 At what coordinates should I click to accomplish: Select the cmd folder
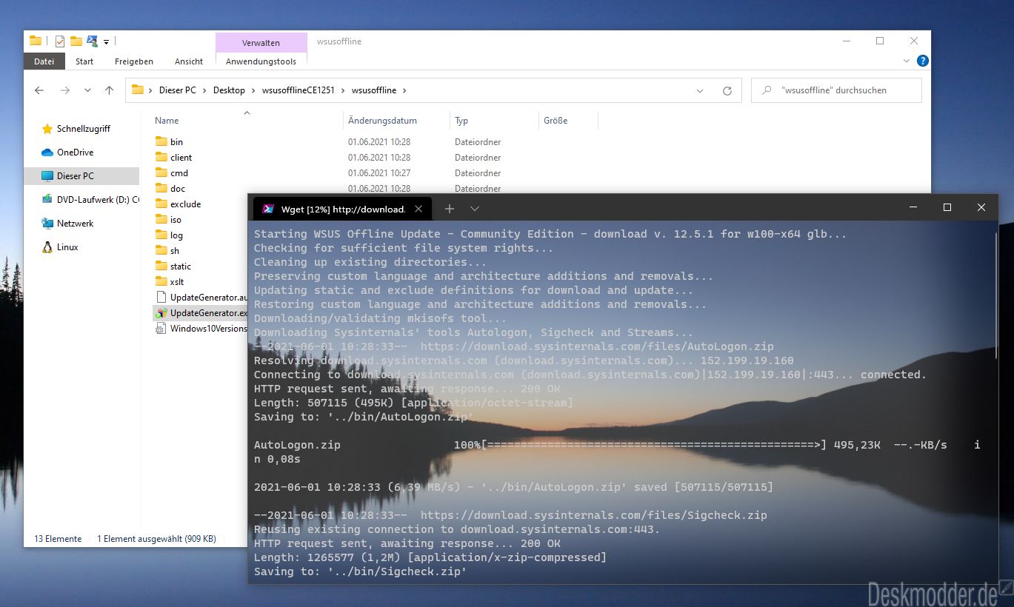[x=179, y=173]
